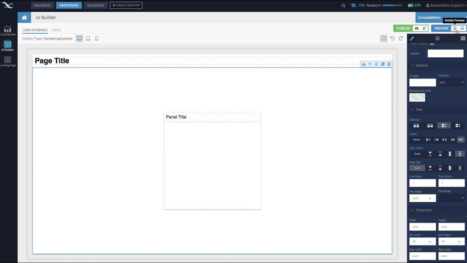Screen dimensions: 467x263
Task: Toggle the component outline square icon
Action: pos(384,38)
